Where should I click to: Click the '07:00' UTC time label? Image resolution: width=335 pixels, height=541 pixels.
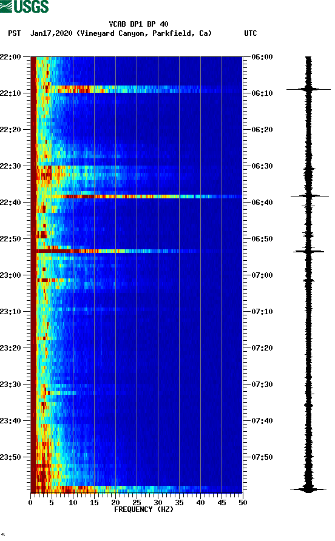(262, 275)
